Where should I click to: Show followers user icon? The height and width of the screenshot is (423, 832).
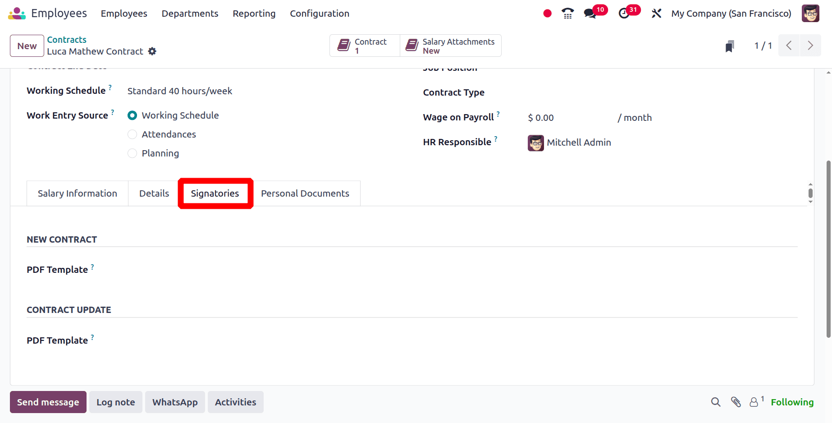754,402
